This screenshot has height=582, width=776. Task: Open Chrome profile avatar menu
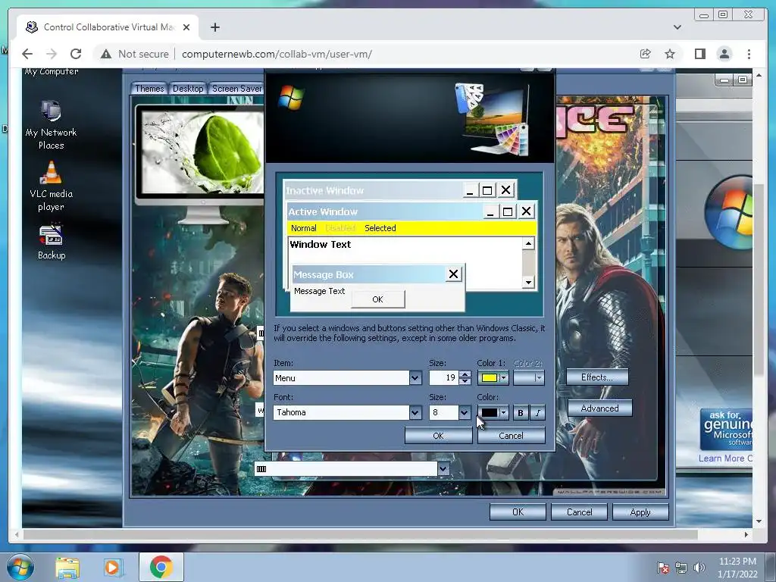[x=724, y=54]
